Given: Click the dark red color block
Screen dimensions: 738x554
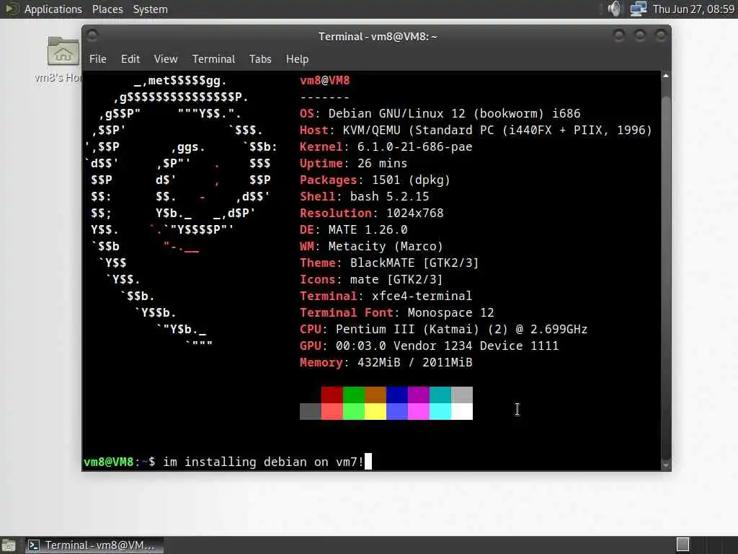Looking at the screenshot, I should [332, 395].
